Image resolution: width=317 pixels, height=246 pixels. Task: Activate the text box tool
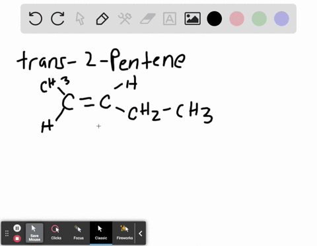[170, 19]
